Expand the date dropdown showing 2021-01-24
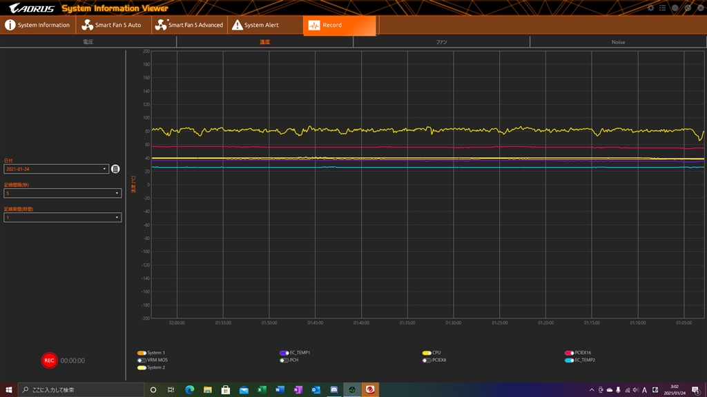 point(56,169)
